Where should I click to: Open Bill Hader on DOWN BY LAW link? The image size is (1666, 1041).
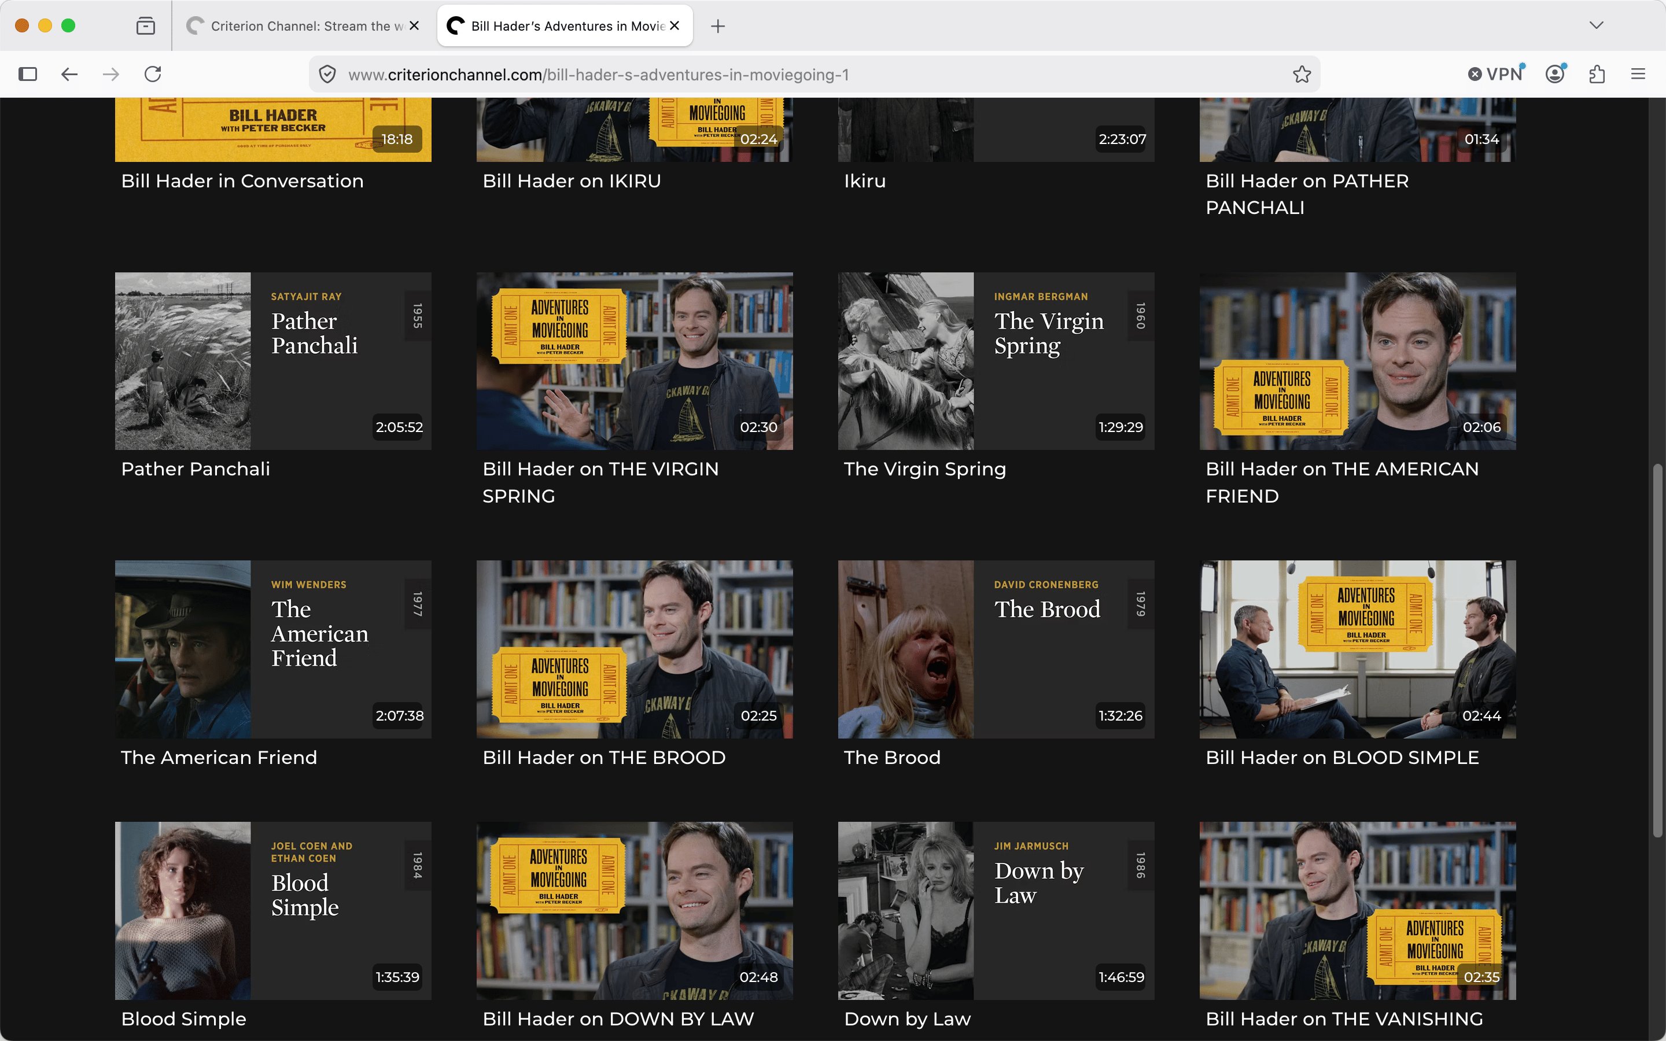tap(618, 1019)
